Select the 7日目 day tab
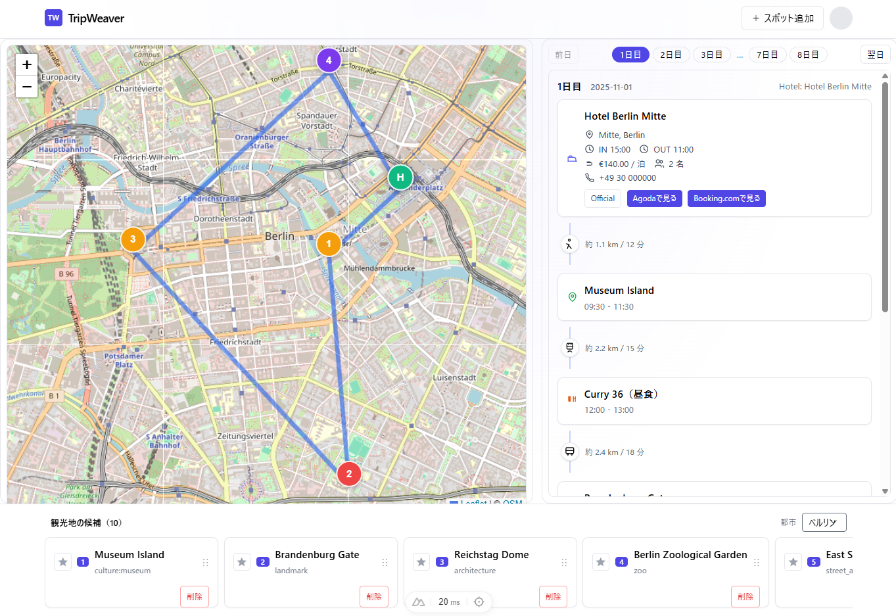The image size is (896, 616). coord(767,55)
